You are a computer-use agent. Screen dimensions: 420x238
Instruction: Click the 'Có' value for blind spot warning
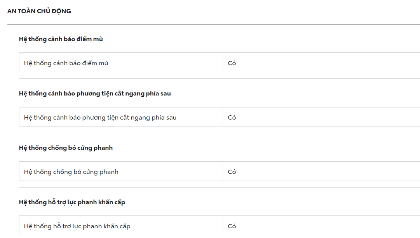(232, 63)
